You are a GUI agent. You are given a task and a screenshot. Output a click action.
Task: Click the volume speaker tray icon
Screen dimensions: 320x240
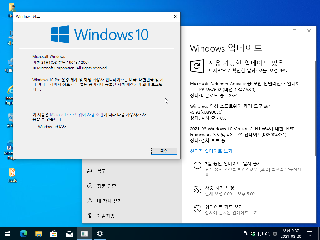[267, 234]
